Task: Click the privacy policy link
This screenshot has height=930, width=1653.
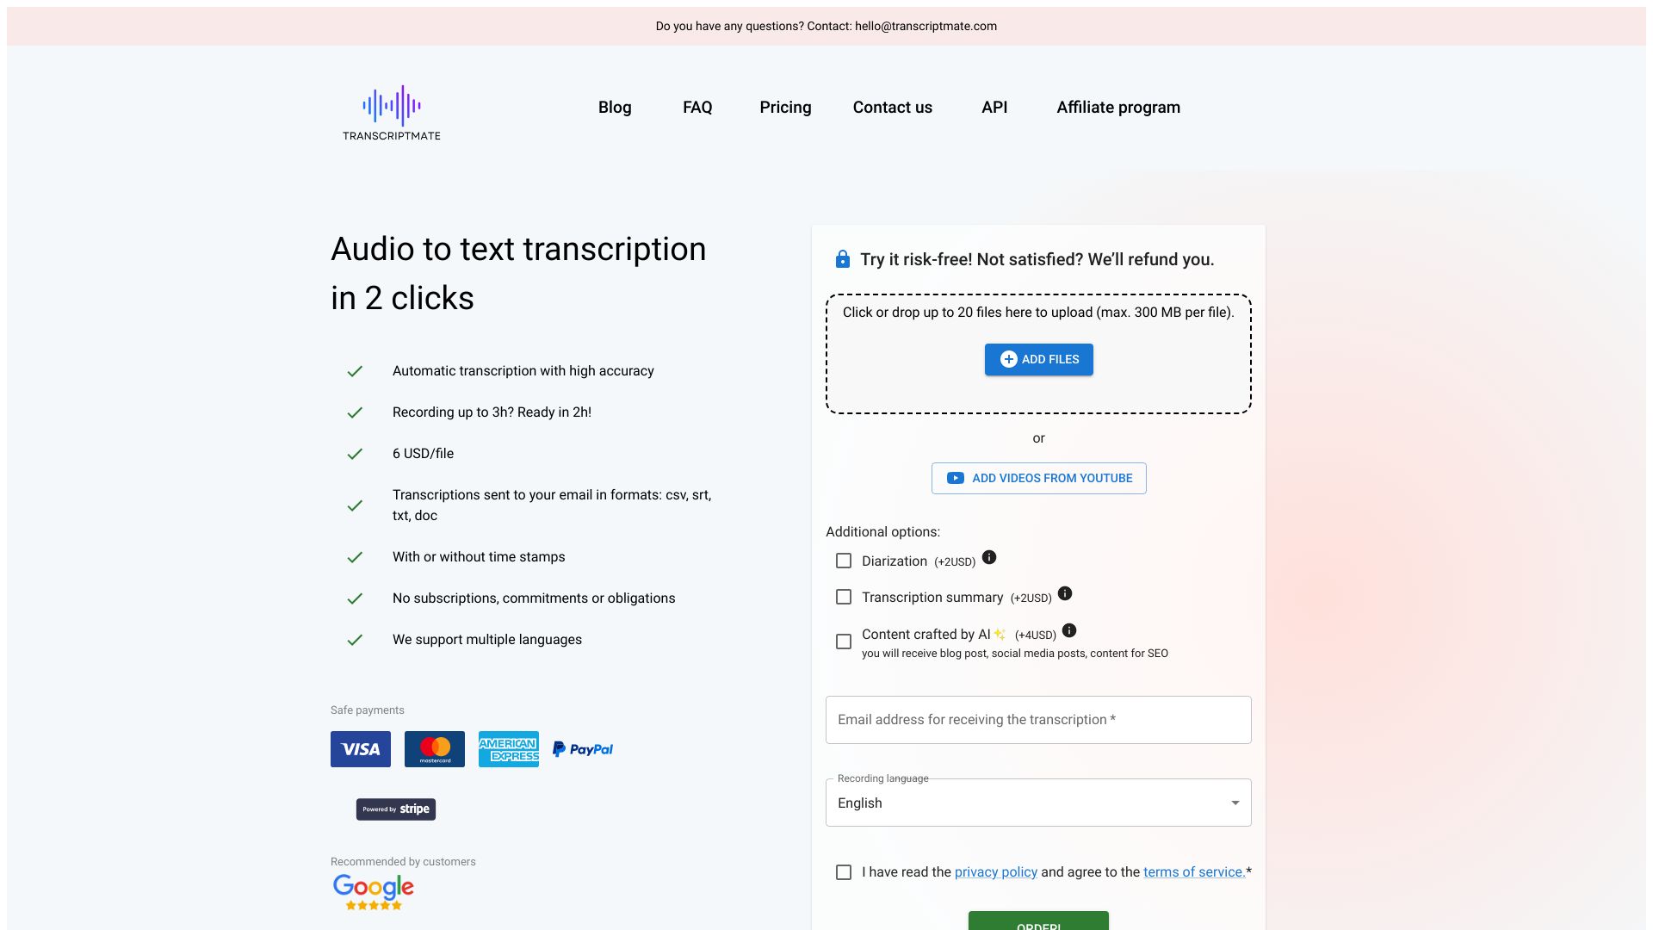Action: (995, 872)
